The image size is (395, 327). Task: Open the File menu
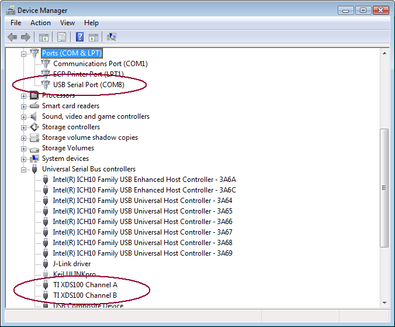16,23
